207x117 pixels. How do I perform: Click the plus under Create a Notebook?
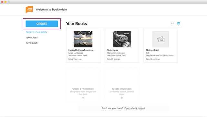[x=122, y=98]
